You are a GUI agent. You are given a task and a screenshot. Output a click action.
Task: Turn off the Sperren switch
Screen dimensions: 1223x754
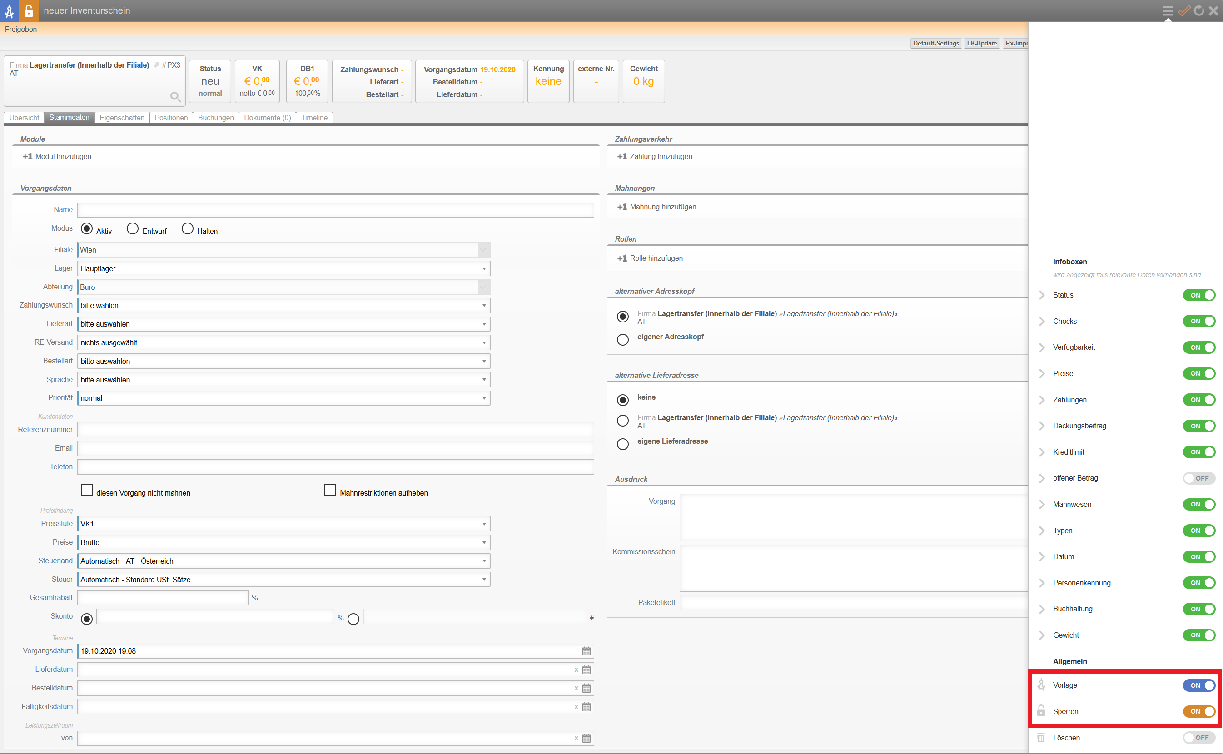click(1199, 712)
